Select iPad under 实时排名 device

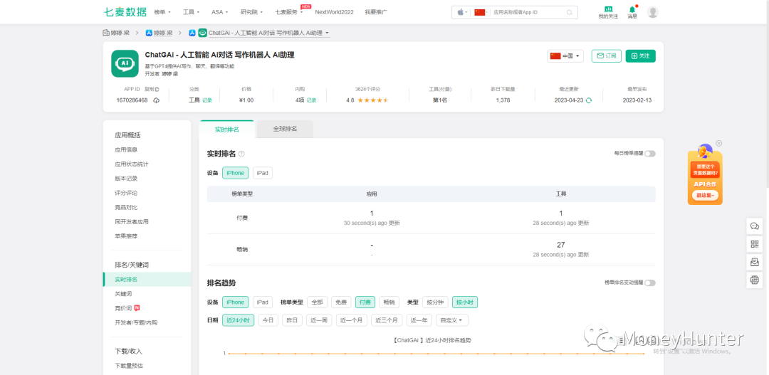click(x=262, y=173)
